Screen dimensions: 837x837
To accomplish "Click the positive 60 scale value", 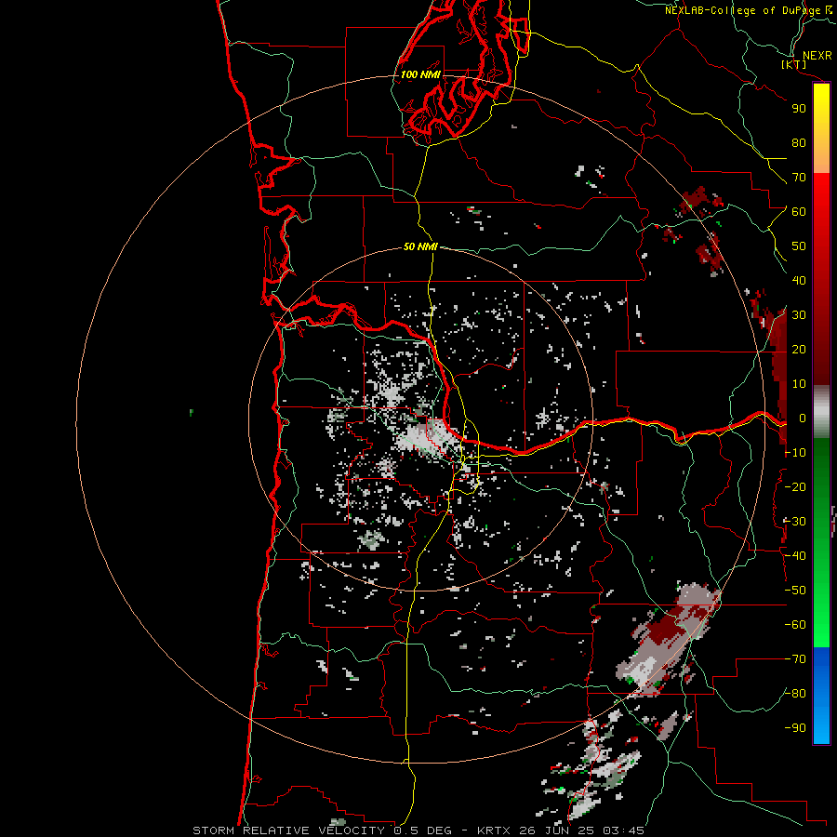I will pos(799,211).
